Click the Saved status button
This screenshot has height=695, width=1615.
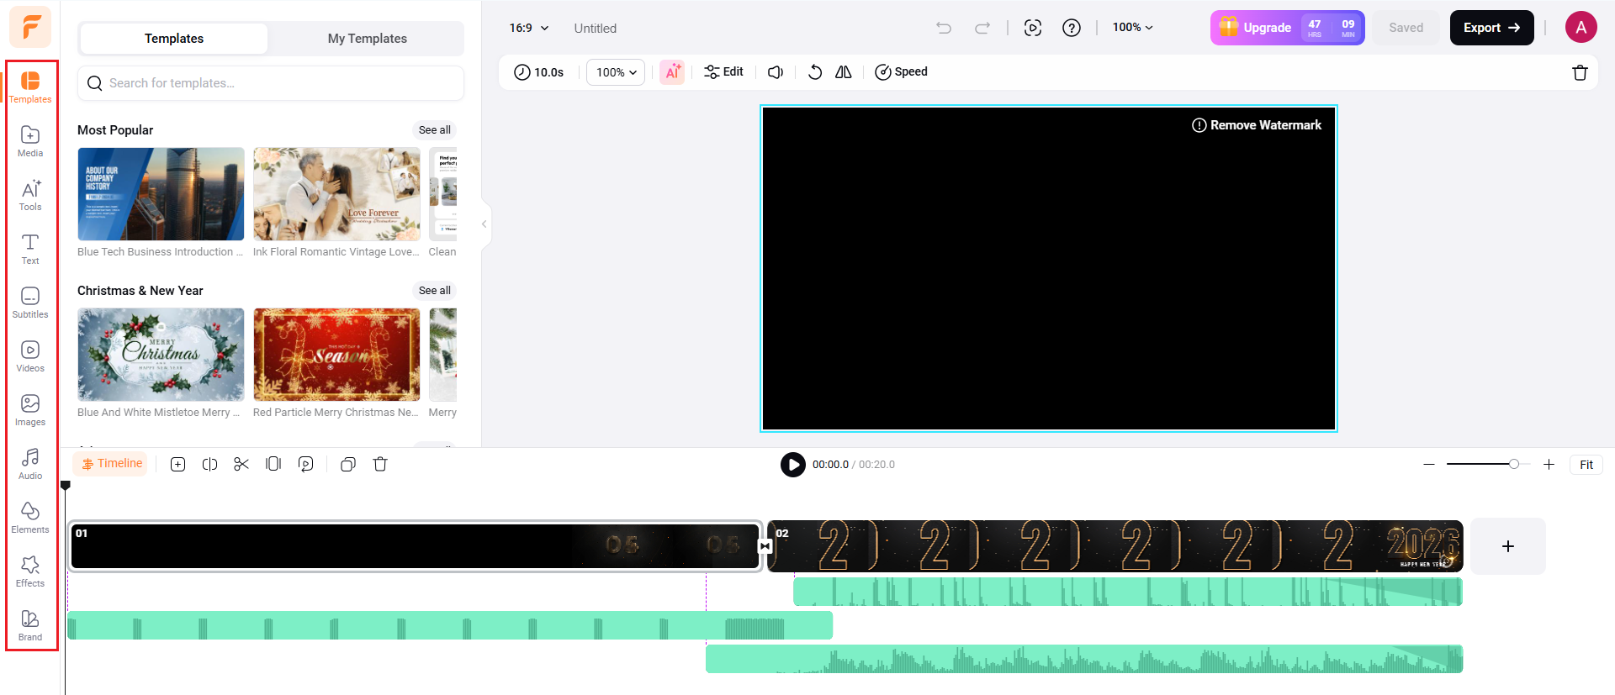tap(1406, 28)
